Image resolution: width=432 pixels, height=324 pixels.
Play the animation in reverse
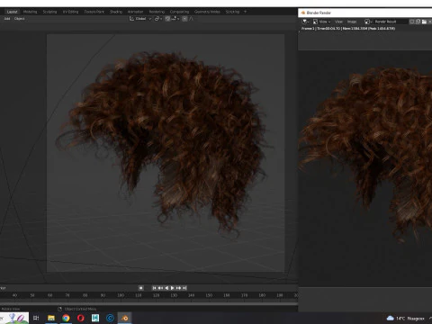click(x=166, y=288)
